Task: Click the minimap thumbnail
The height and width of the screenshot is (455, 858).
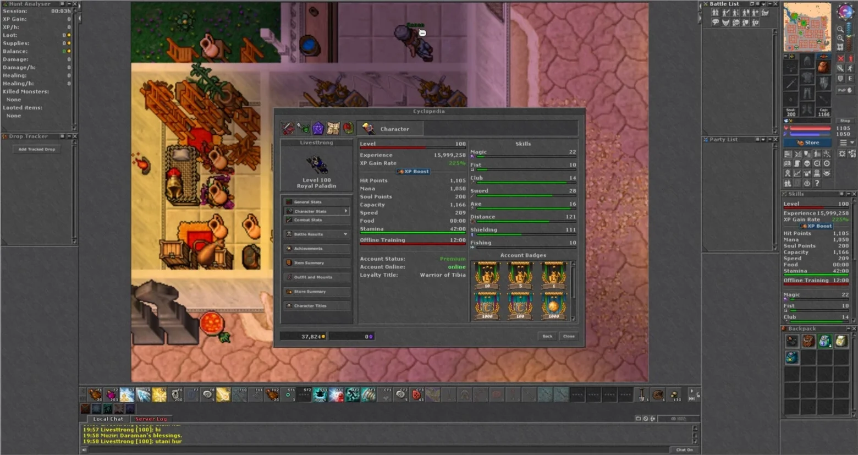Action: click(807, 28)
